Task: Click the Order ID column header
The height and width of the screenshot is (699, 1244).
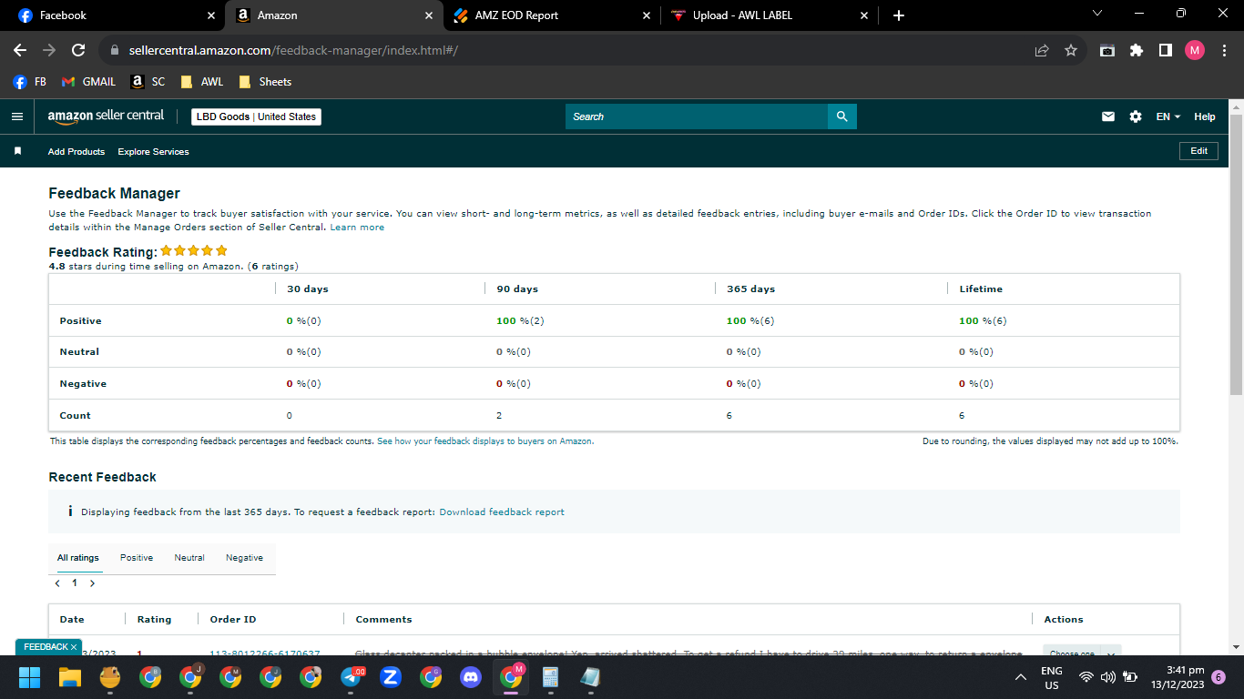Action: tap(233, 619)
